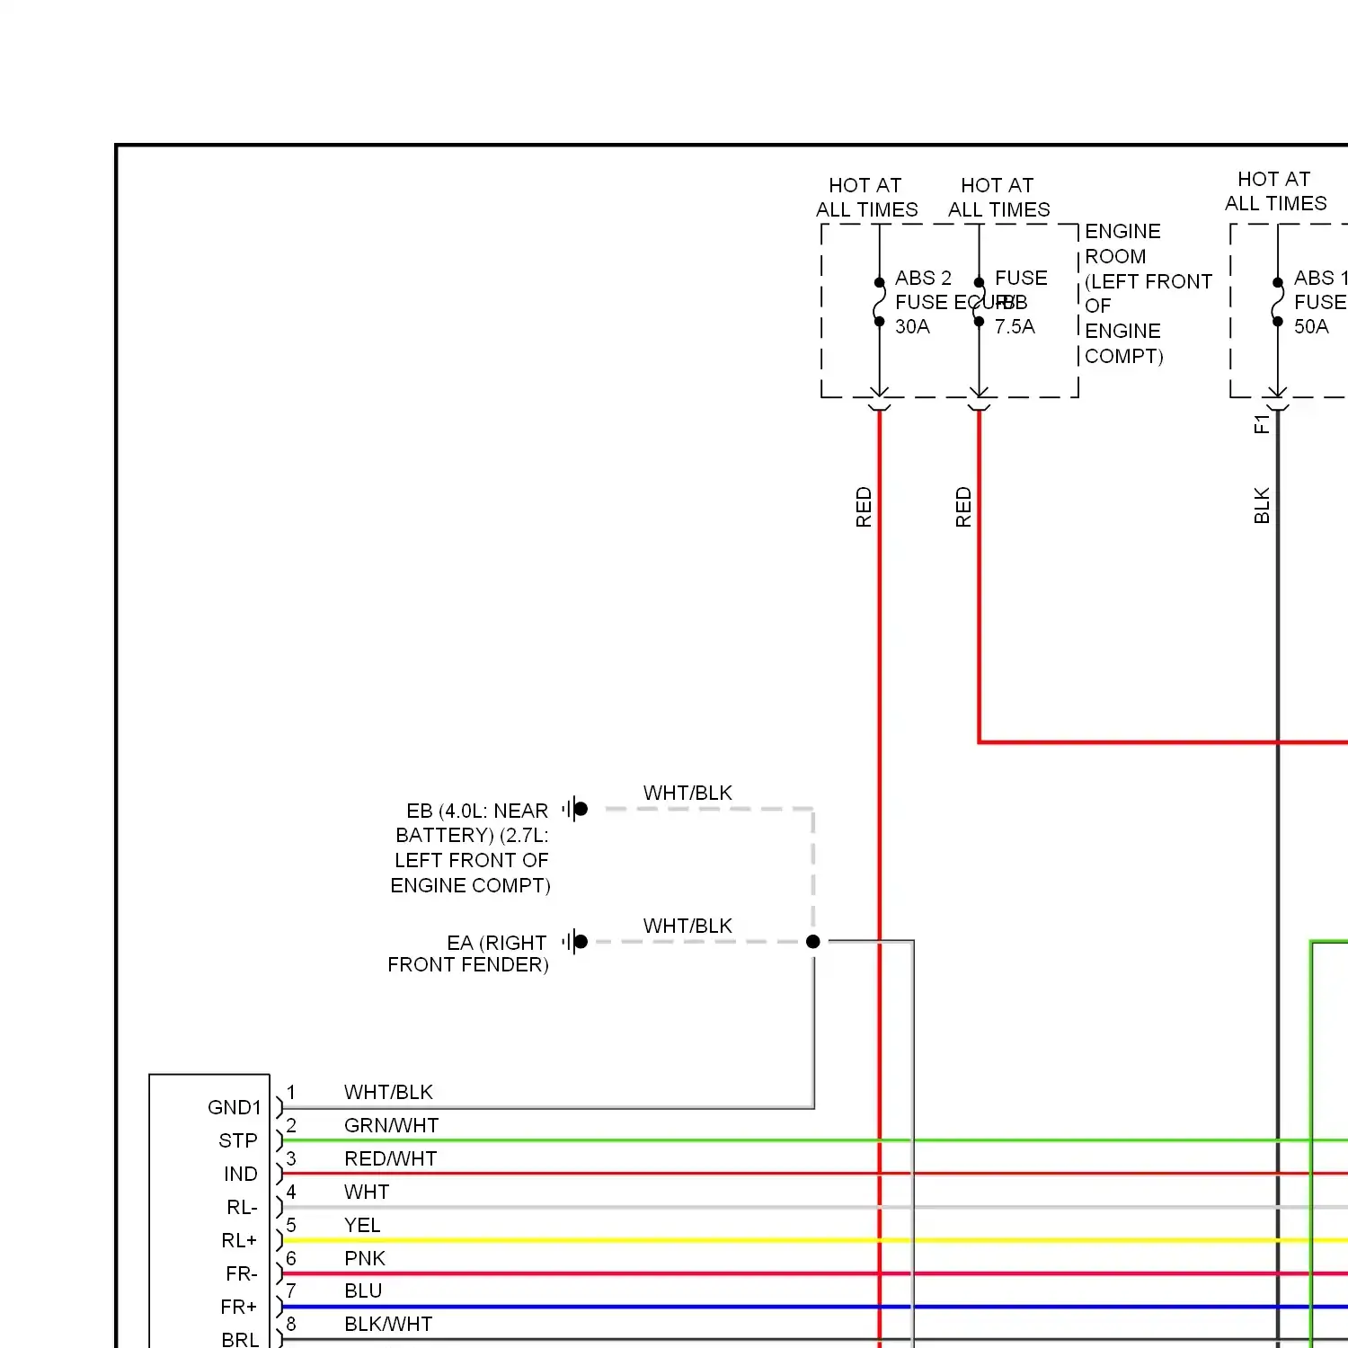Viewport: 1348px width, 1348px height.
Task: Select the ENGINE ROOM location description
Action: coord(1148,294)
